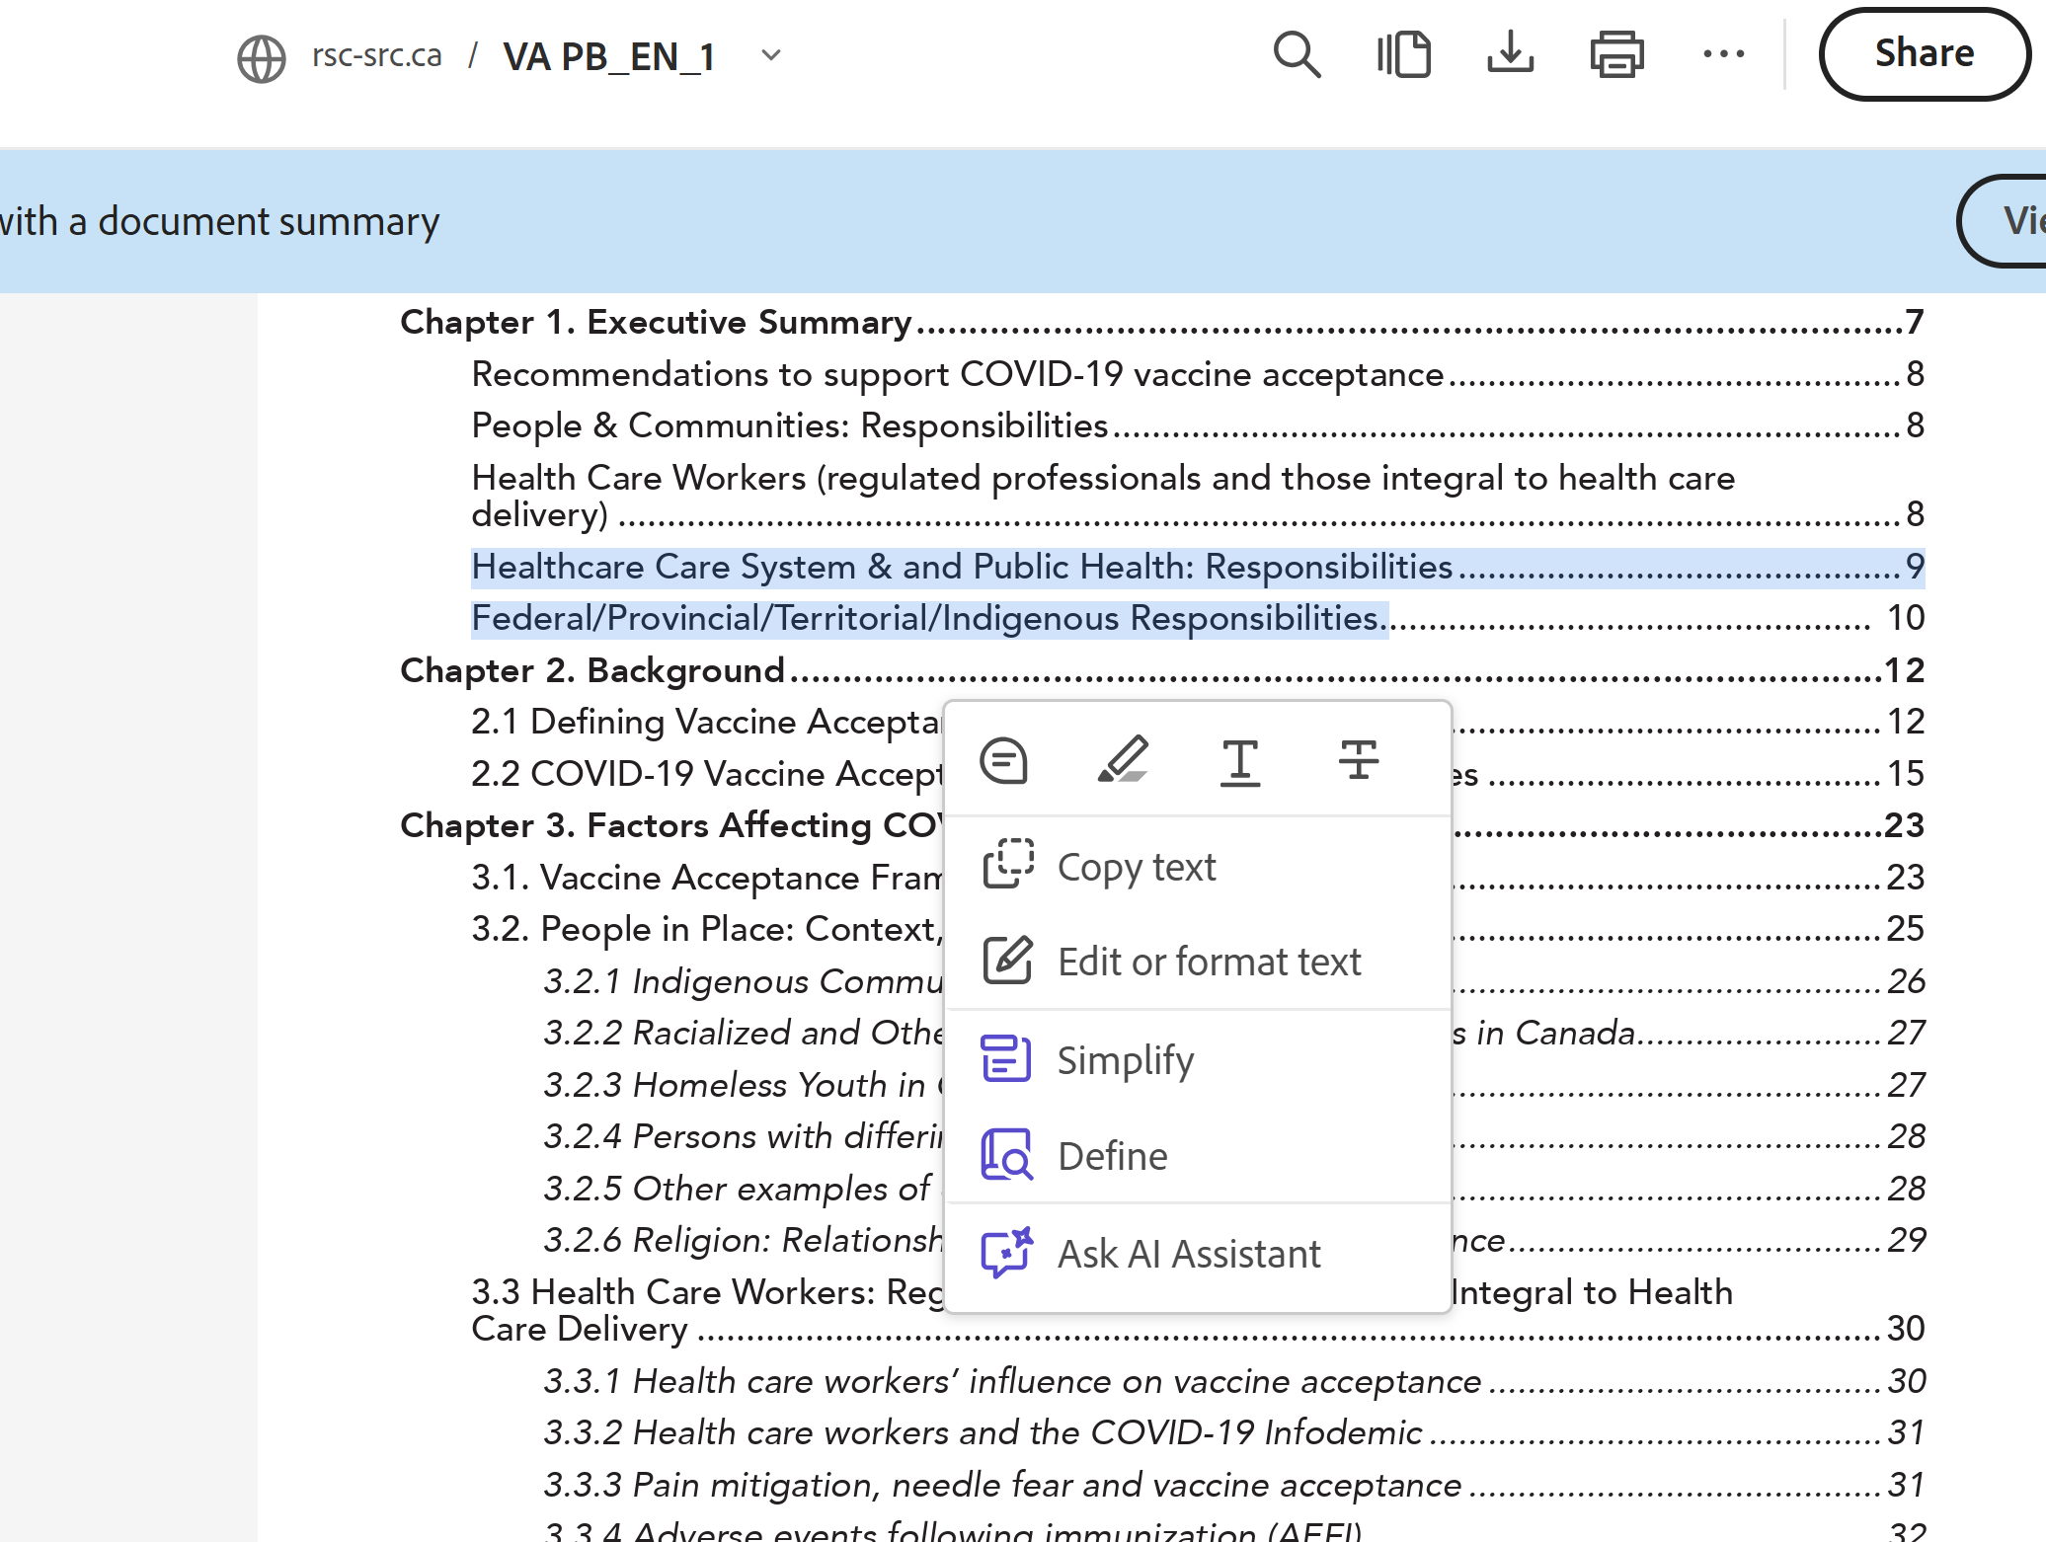Click the globe website icon
The width and height of the screenshot is (2046, 1542).
(x=262, y=57)
